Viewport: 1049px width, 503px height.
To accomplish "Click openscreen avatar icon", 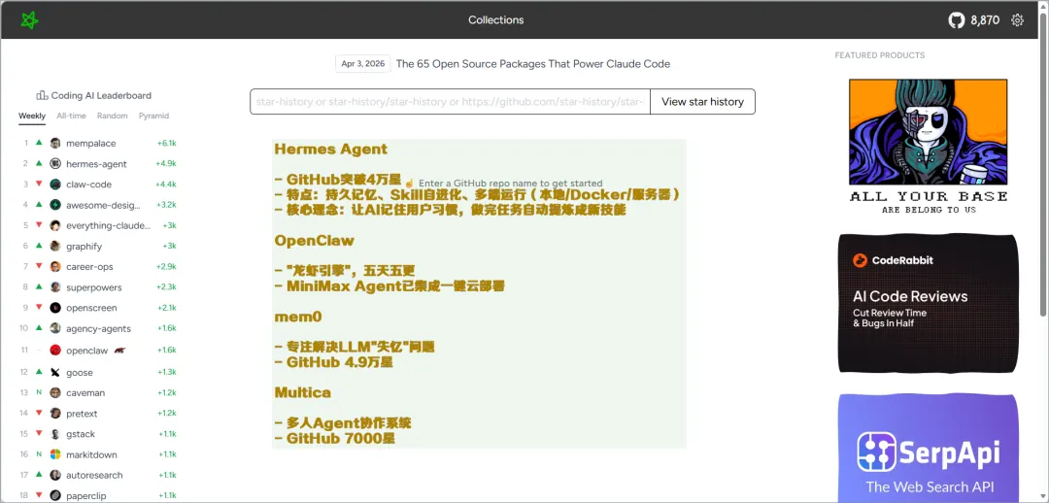I will (55, 308).
